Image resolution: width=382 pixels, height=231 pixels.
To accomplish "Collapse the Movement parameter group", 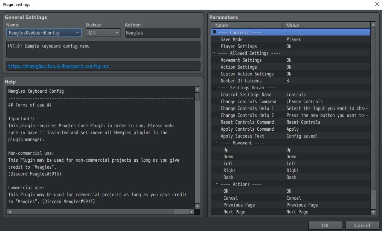I will click(x=217, y=142).
